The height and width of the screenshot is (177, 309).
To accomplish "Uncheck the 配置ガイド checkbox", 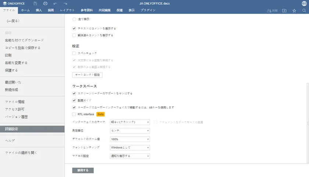I will (74, 100).
